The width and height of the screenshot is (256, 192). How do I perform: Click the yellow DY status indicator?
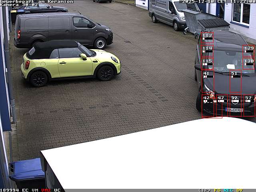click(240, 190)
